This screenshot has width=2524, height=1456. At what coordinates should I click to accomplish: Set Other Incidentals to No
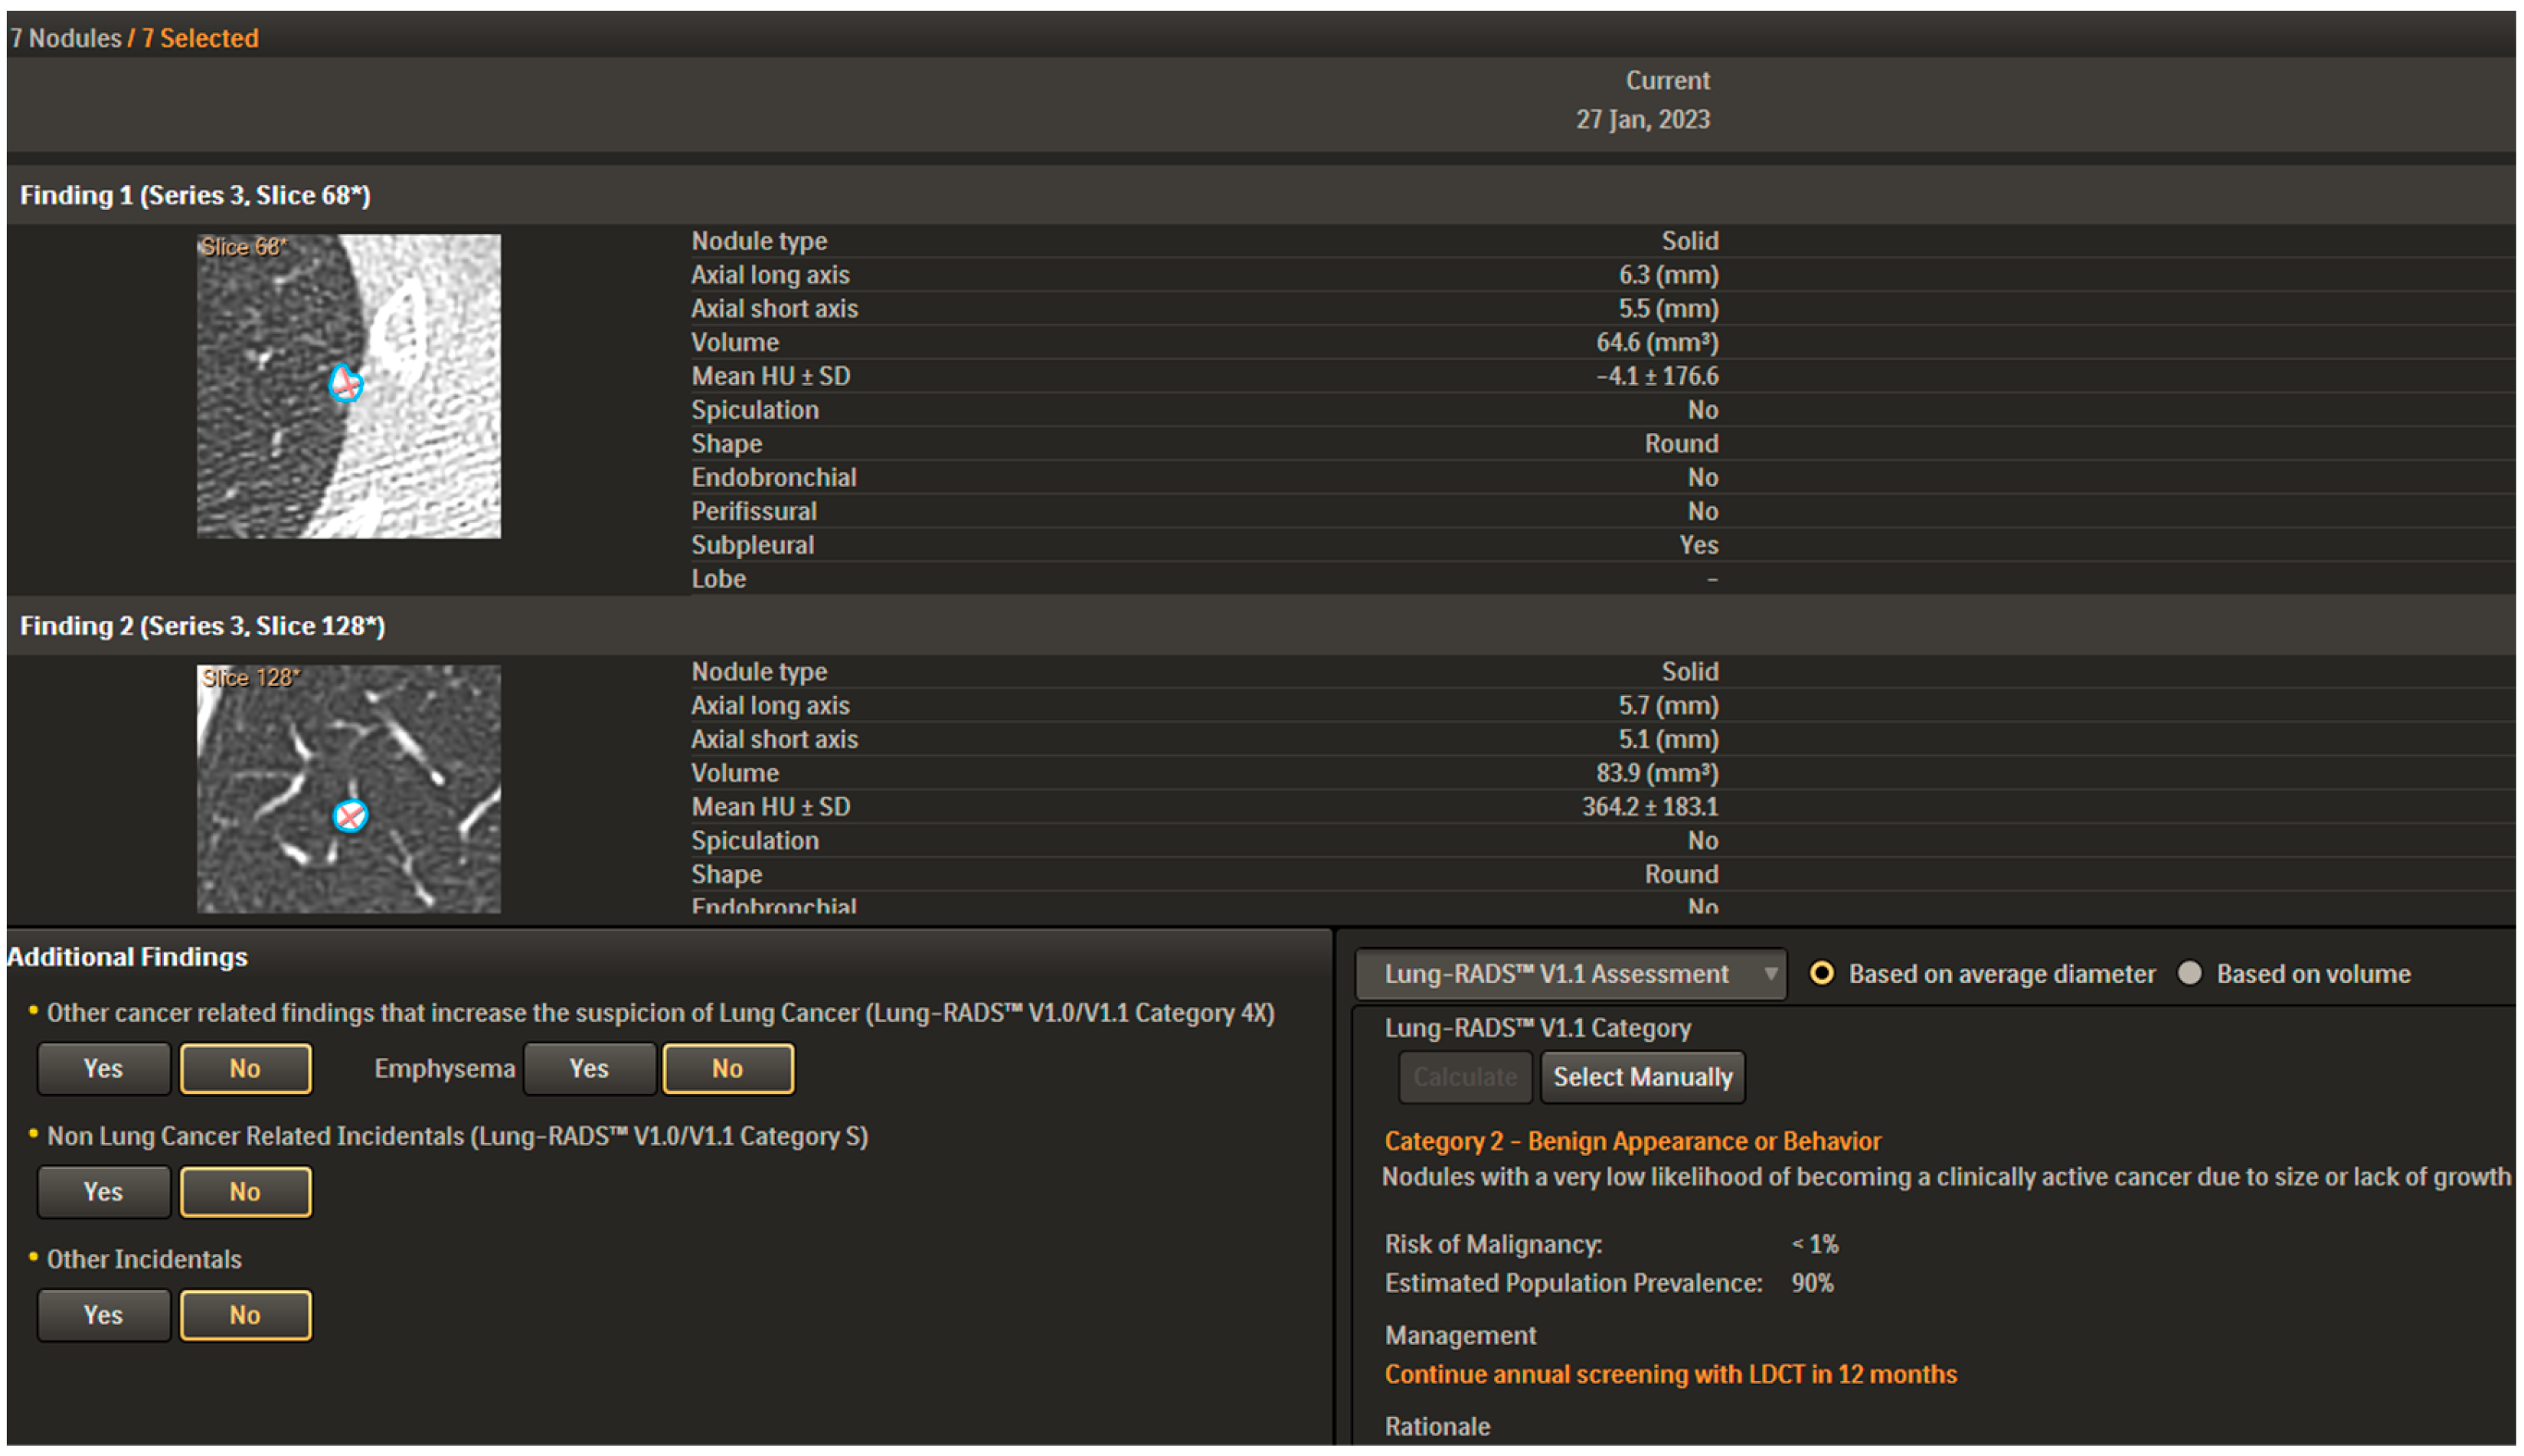click(245, 1314)
